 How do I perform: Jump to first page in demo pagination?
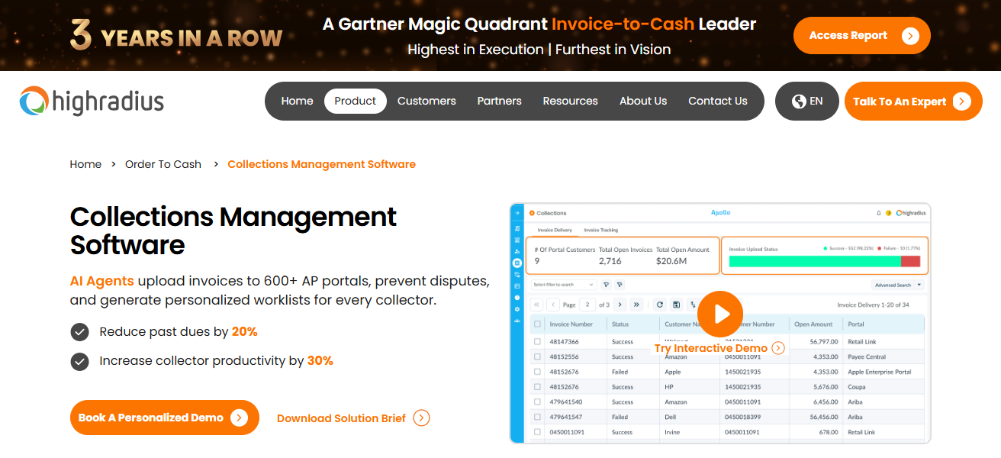pyautogui.click(x=536, y=305)
